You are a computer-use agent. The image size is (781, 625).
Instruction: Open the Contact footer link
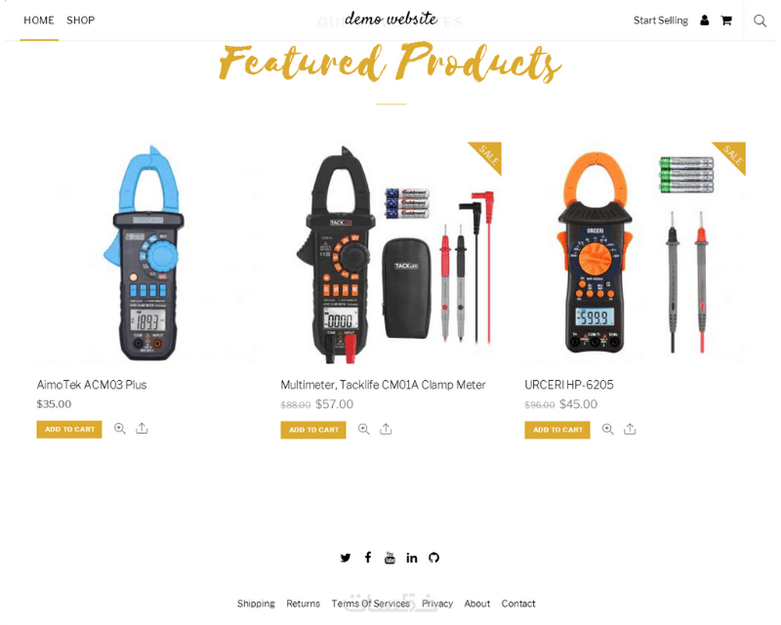(x=518, y=604)
